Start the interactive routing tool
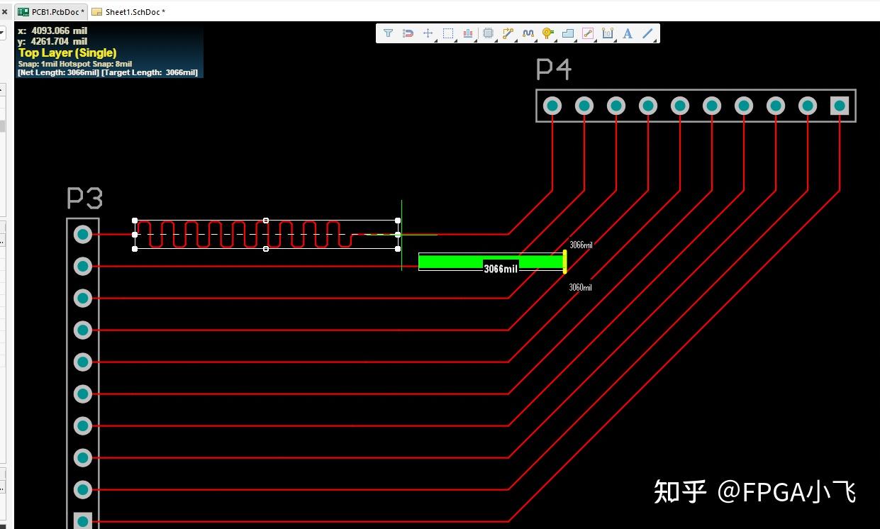 [x=508, y=33]
